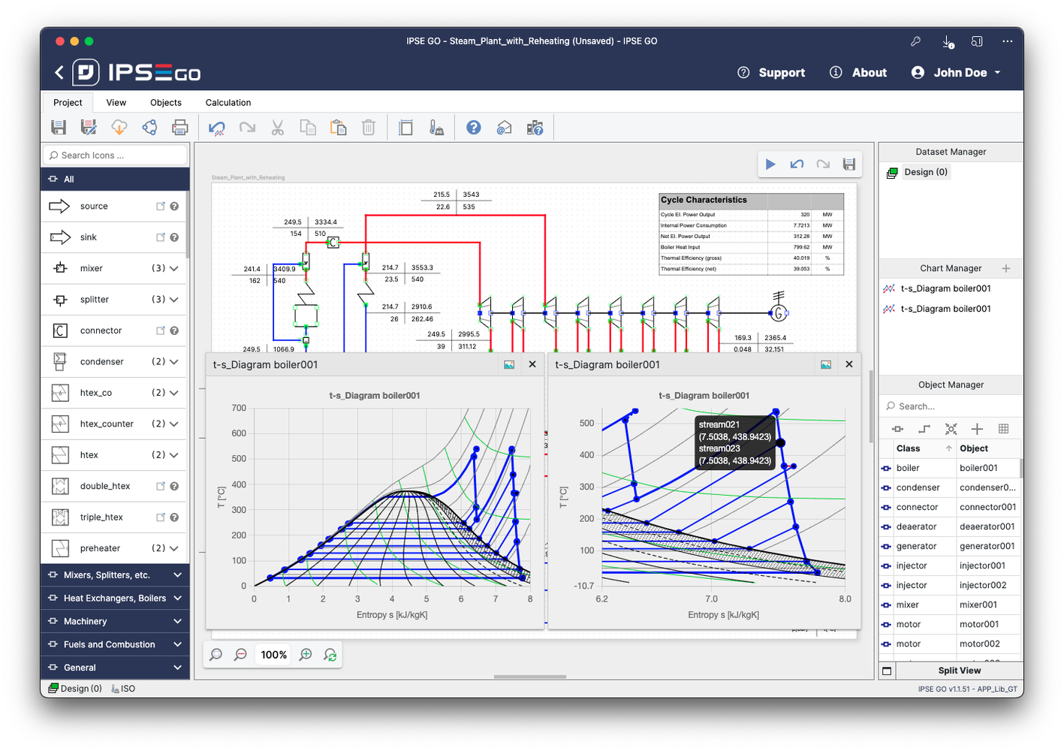Click the zoom in magnifier icon
Viewport: 1064px width, 751px height.
pyautogui.click(x=306, y=655)
